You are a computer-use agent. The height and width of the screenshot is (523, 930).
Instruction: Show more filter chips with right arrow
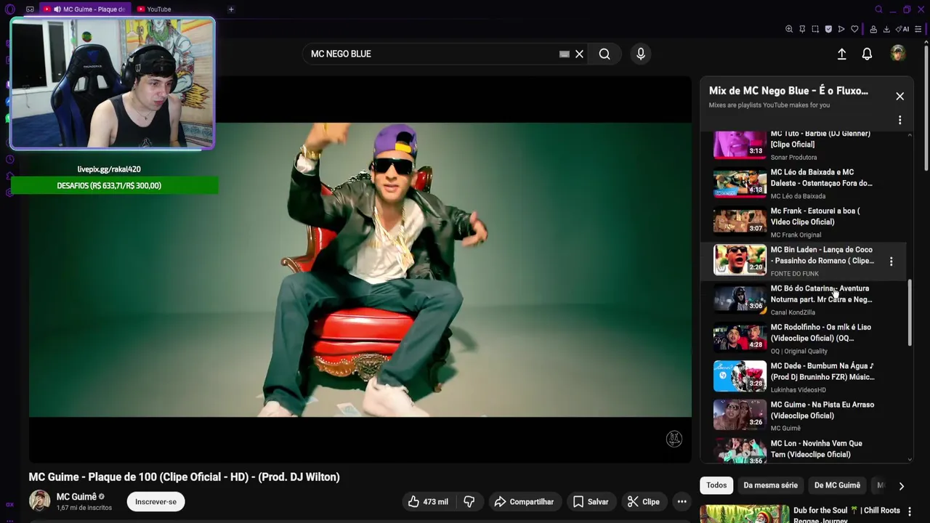click(x=901, y=486)
